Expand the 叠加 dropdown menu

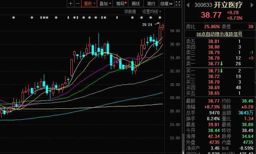(105, 4)
